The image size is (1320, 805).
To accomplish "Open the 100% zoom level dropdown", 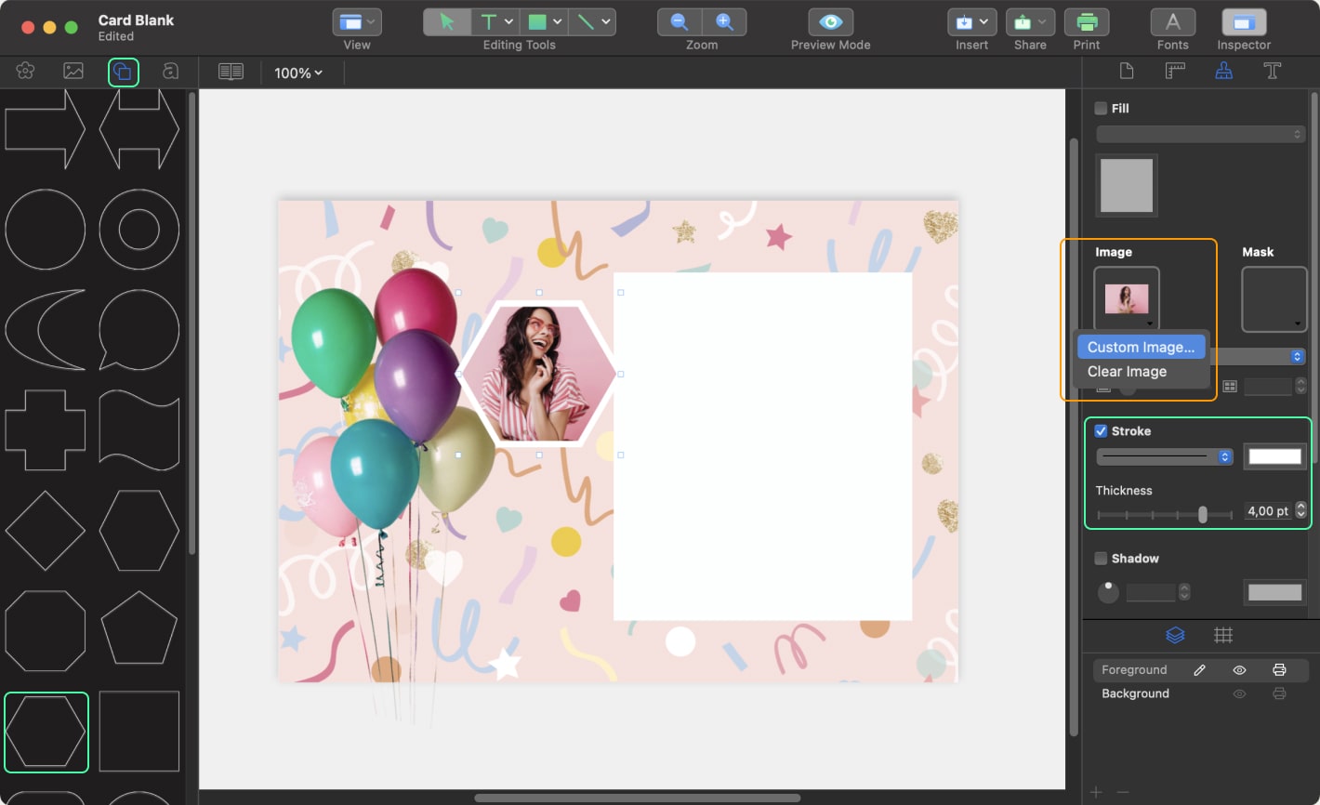I will [298, 73].
